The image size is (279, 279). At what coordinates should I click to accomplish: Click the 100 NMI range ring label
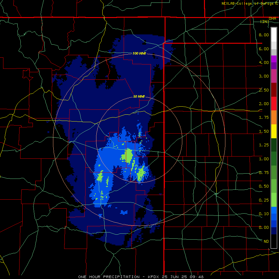139,53
